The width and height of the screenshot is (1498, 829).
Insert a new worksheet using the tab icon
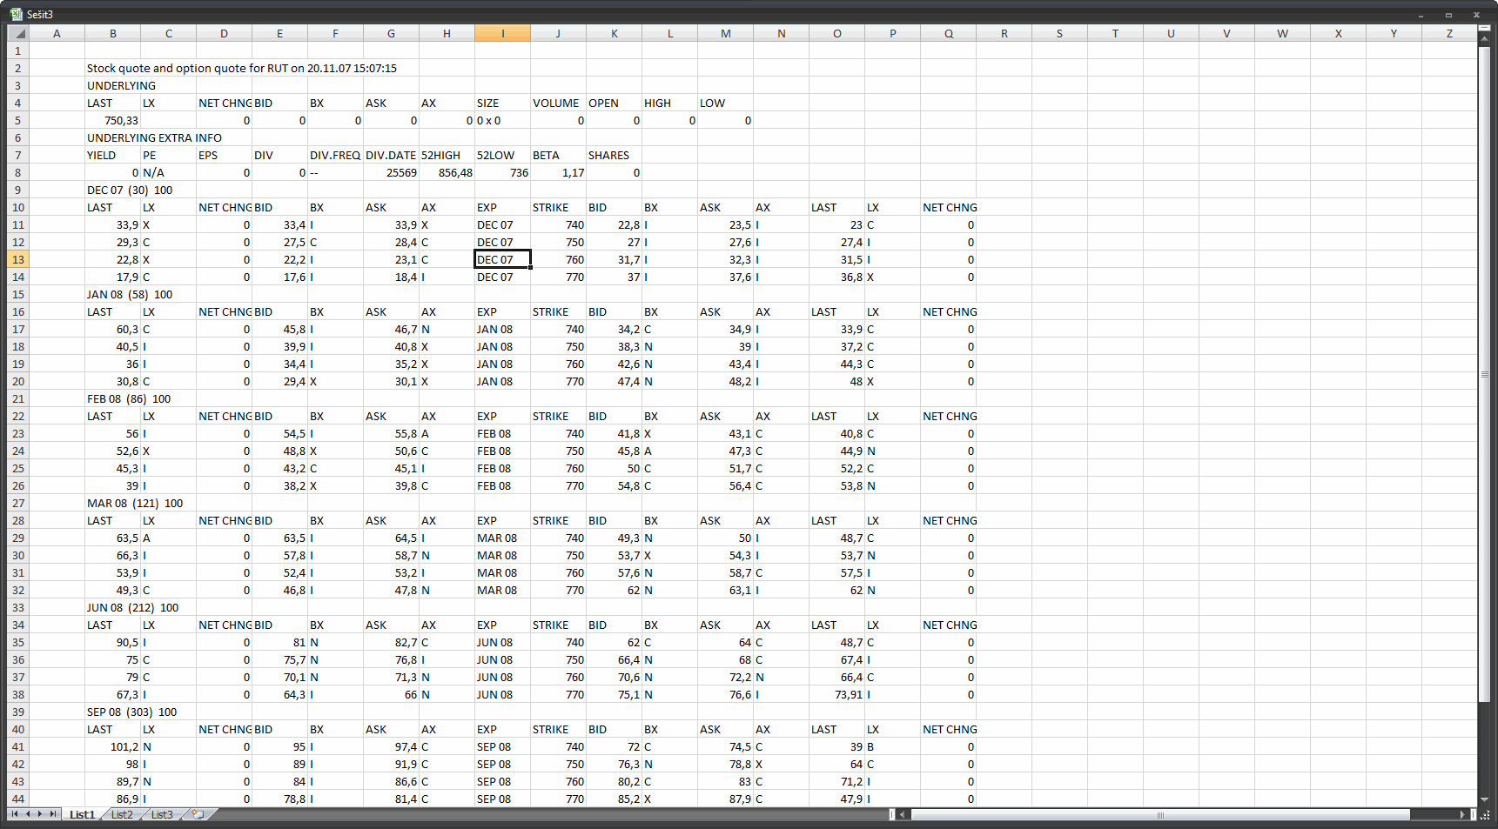click(198, 814)
